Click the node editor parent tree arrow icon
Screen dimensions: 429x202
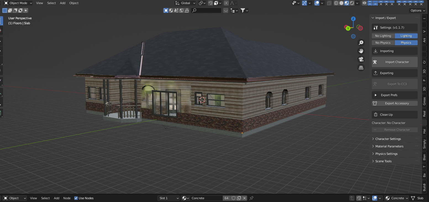(352, 198)
